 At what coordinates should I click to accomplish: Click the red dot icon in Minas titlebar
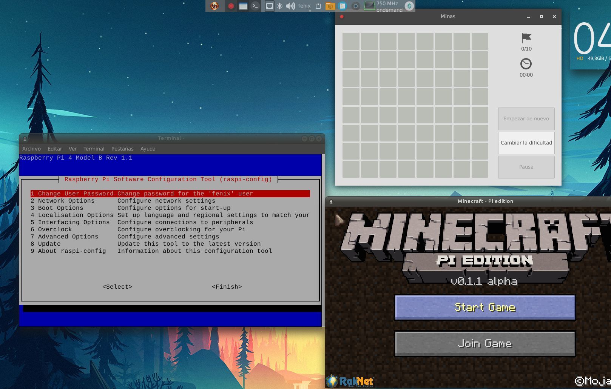(342, 17)
